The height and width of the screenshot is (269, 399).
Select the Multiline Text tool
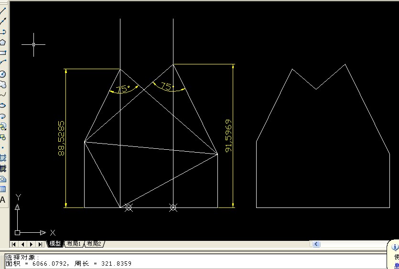click(x=3, y=200)
